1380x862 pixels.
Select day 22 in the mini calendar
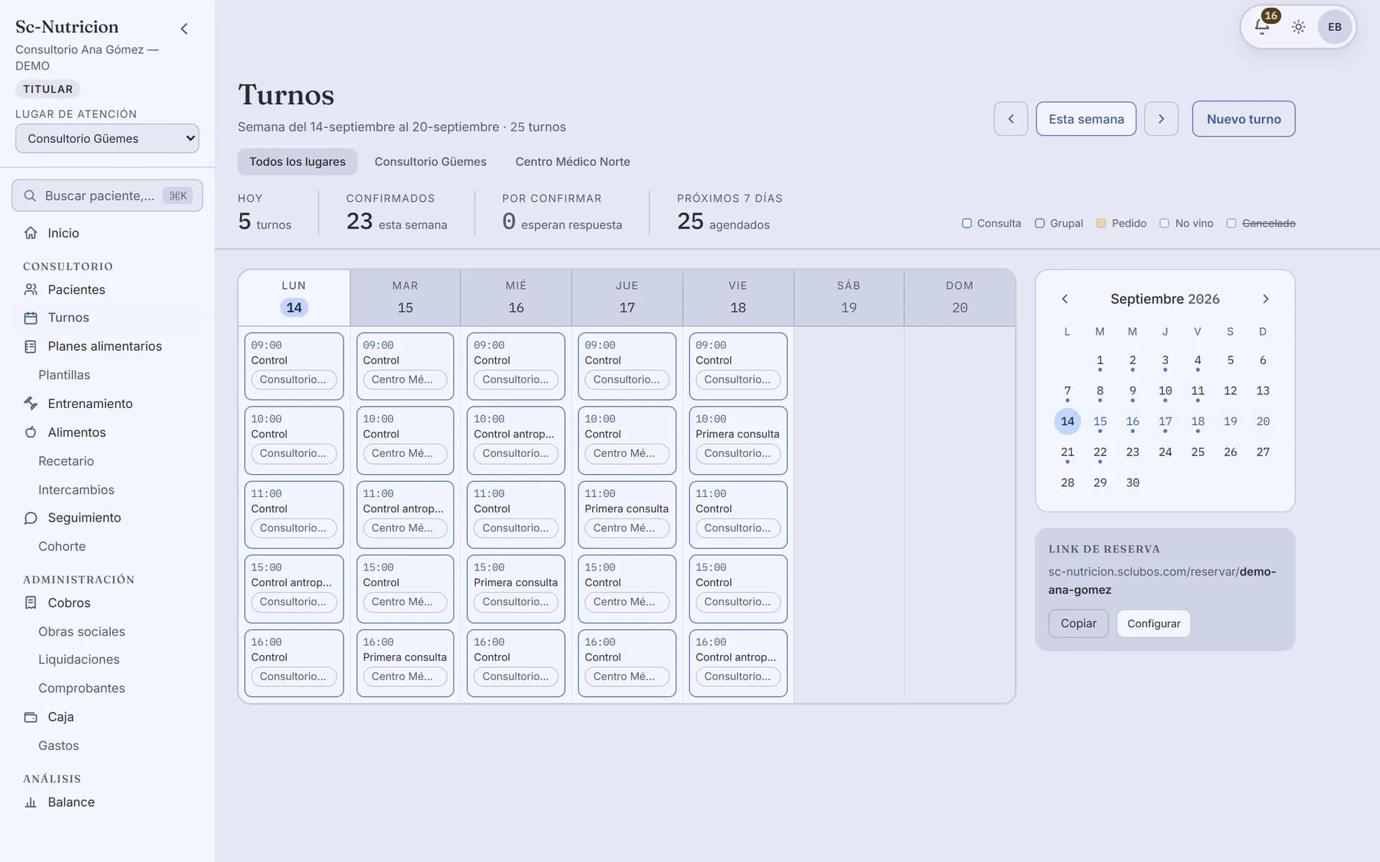1100,452
